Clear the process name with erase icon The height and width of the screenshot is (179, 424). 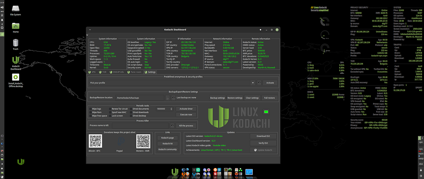172,126
